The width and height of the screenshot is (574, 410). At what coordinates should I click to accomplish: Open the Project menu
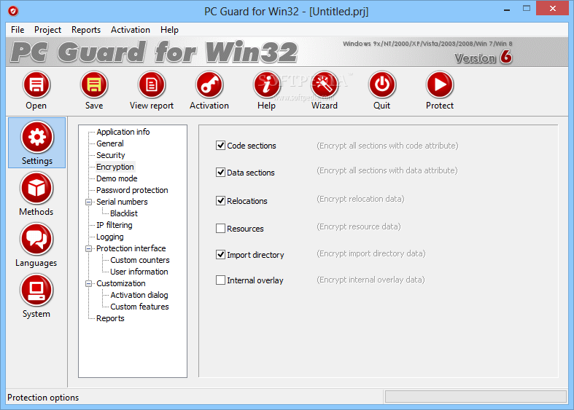point(47,30)
